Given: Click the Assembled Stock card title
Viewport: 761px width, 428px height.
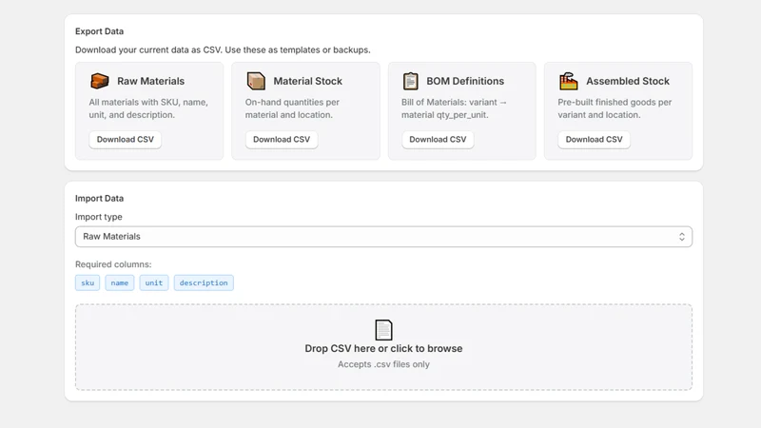Looking at the screenshot, I should [x=628, y=81].
